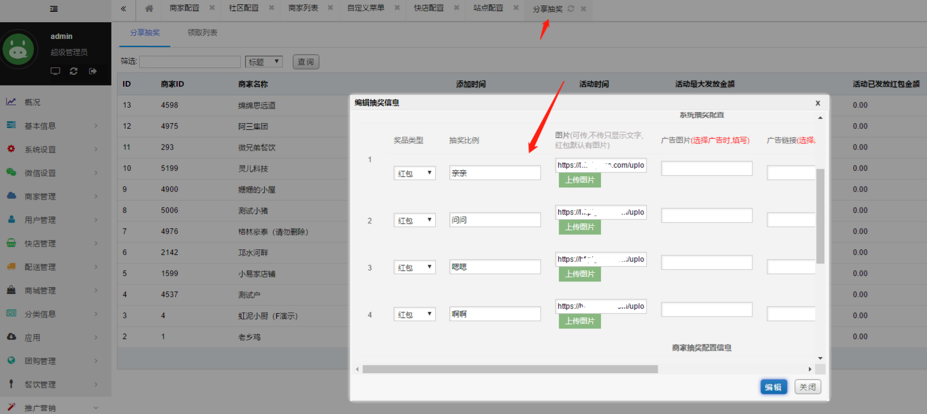Viewport: 927px width, 414px height.
Task: Close the 商家列表 tab
Action: tap(330, 8)
